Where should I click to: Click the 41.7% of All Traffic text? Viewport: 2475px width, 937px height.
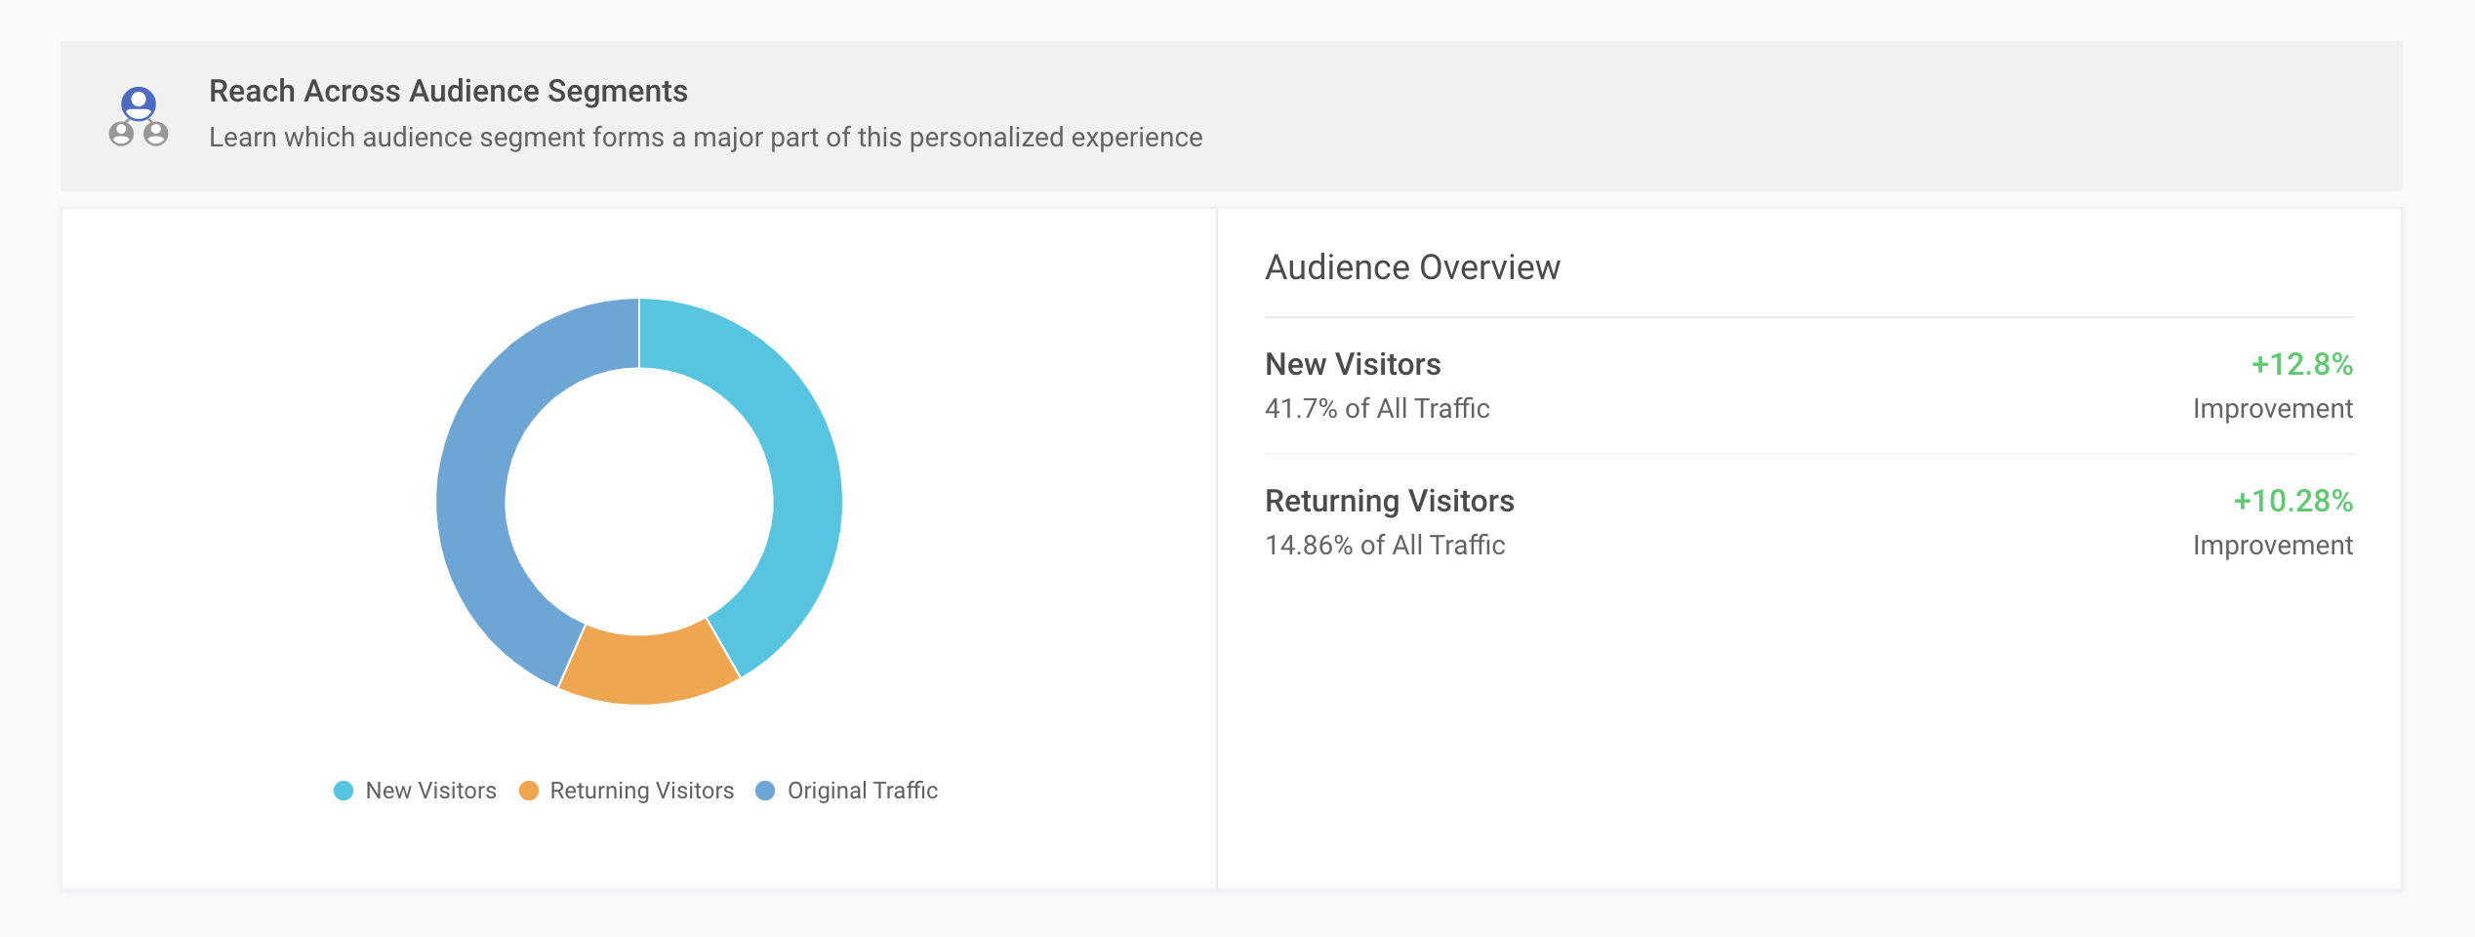[1377, 408]
